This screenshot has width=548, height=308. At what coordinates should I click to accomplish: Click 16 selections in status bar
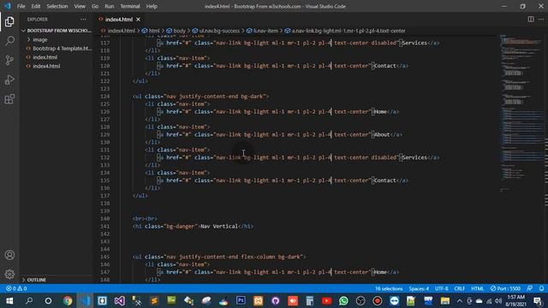point(389,288)
